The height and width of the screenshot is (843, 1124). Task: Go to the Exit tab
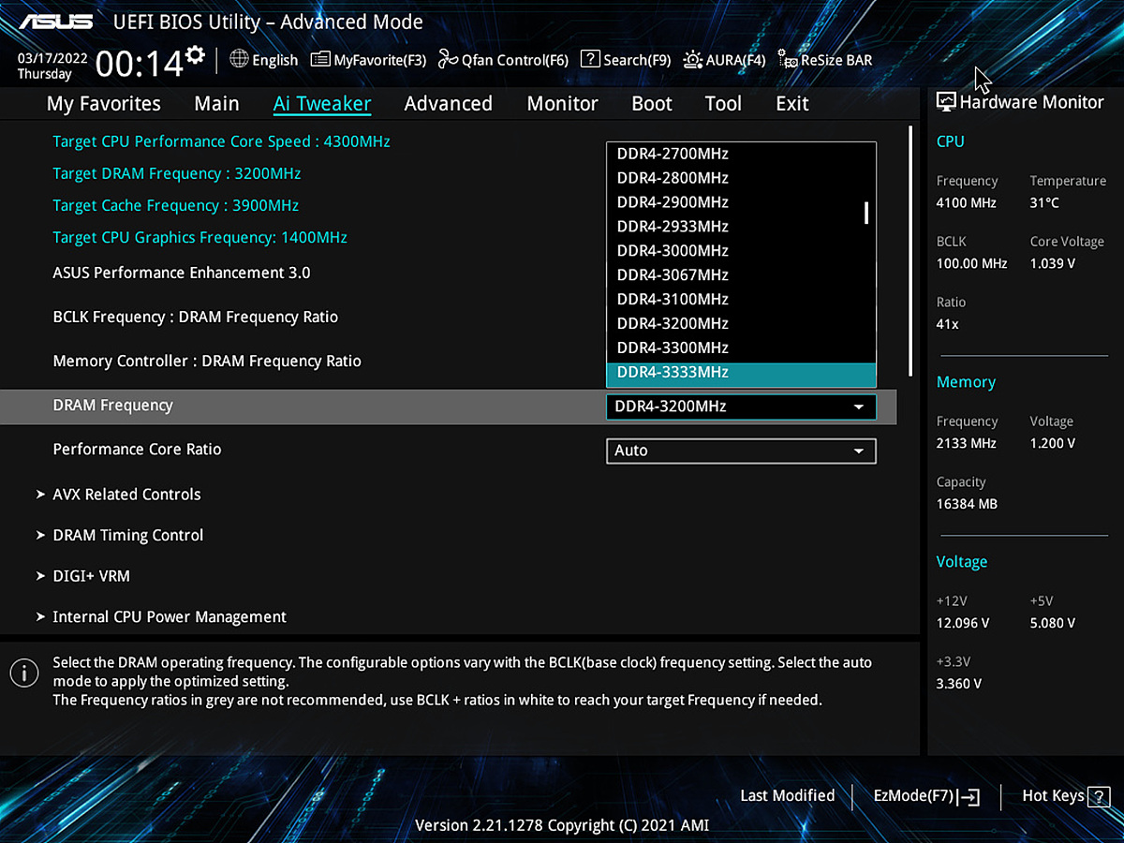792,104
